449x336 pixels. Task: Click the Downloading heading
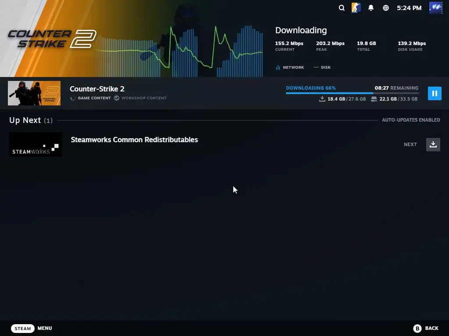(301, 30)
